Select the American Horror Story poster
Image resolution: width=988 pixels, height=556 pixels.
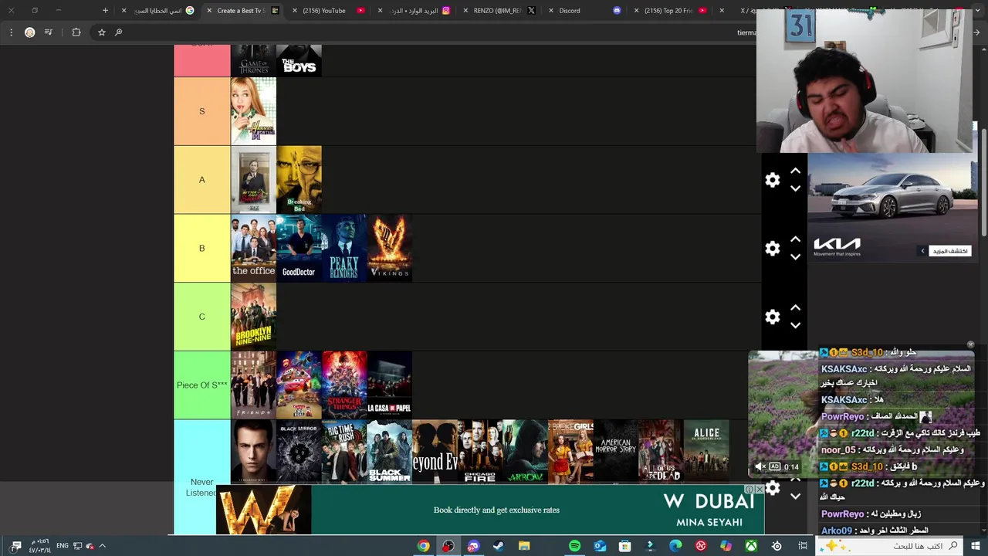click(x=616, y=452)
